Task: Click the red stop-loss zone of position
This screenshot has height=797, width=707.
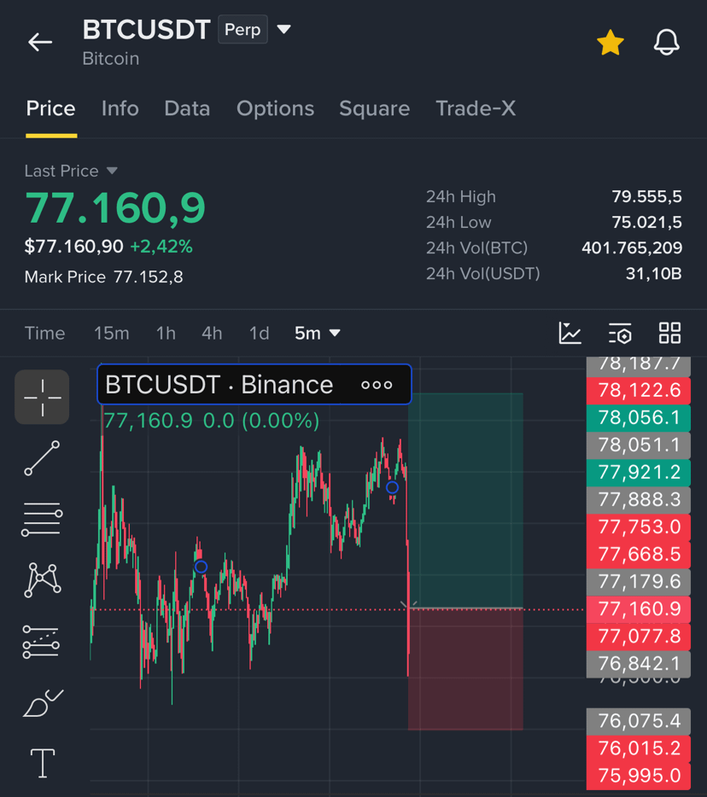Action: tap(465, 669)
